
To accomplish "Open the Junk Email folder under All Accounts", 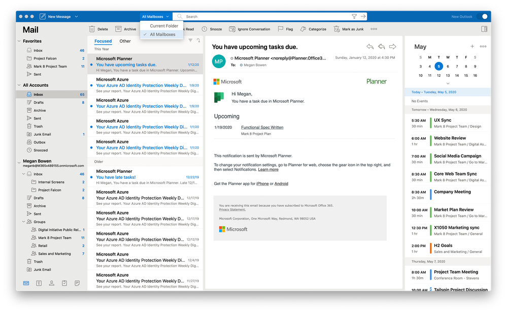I will click(52, 134).
